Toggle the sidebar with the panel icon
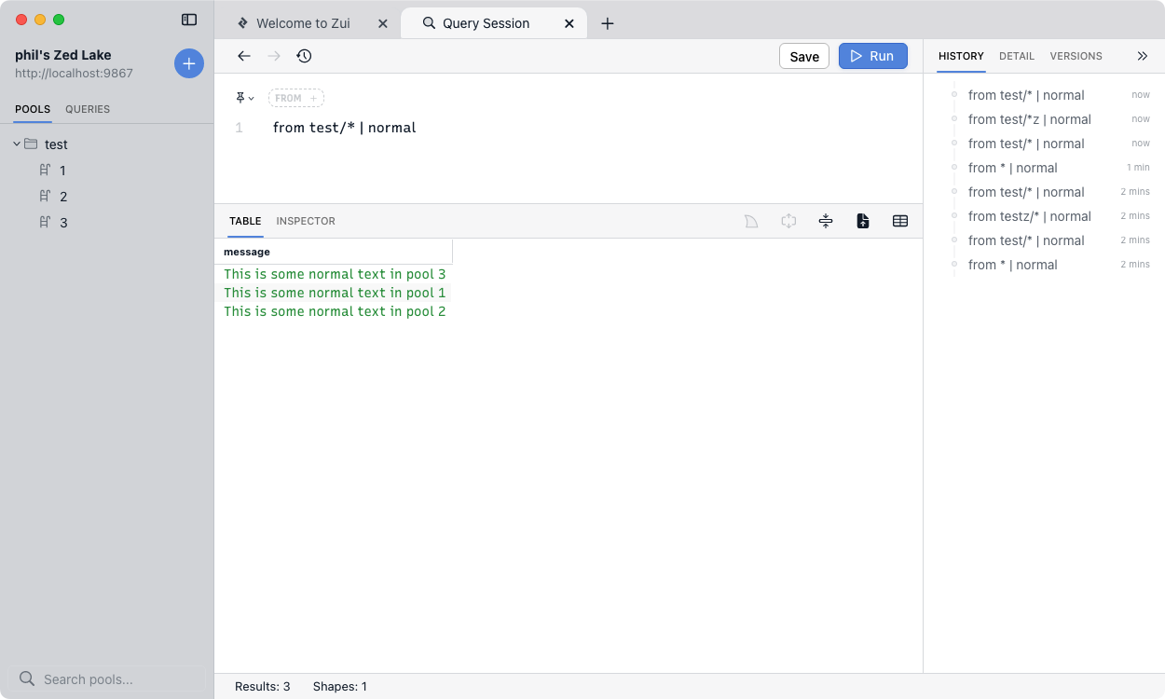This screenshot has width=1165, height=699. [190, 19]
